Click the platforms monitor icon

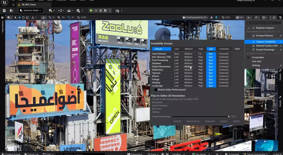pos(117,11)
